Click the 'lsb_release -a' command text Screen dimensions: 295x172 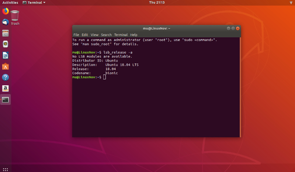(118, 52)
